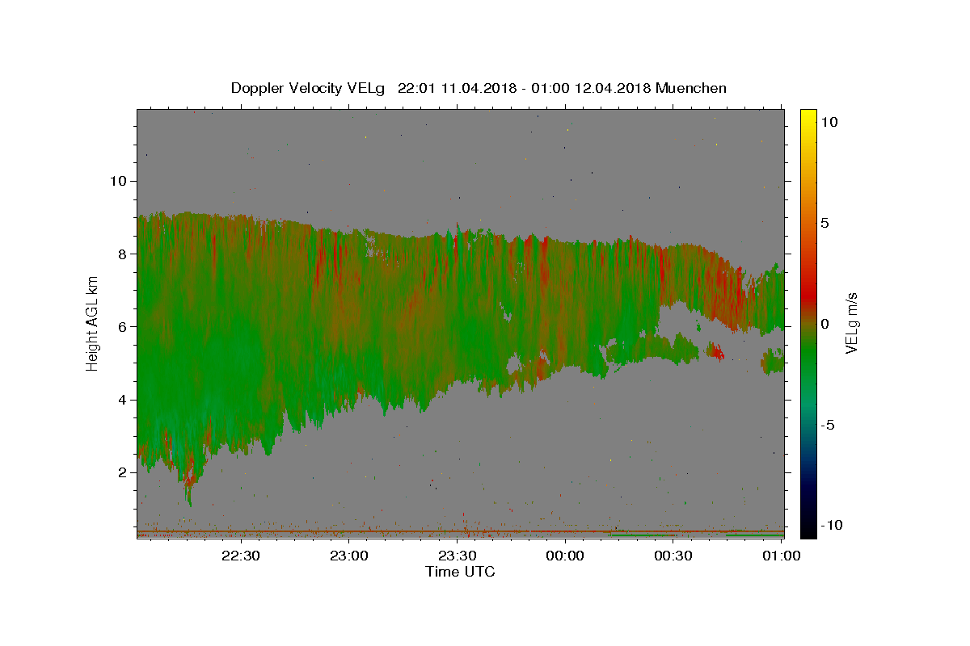Click the height tick label '6'
This screenshot has height=646, width=970.
tap(123, 326)
